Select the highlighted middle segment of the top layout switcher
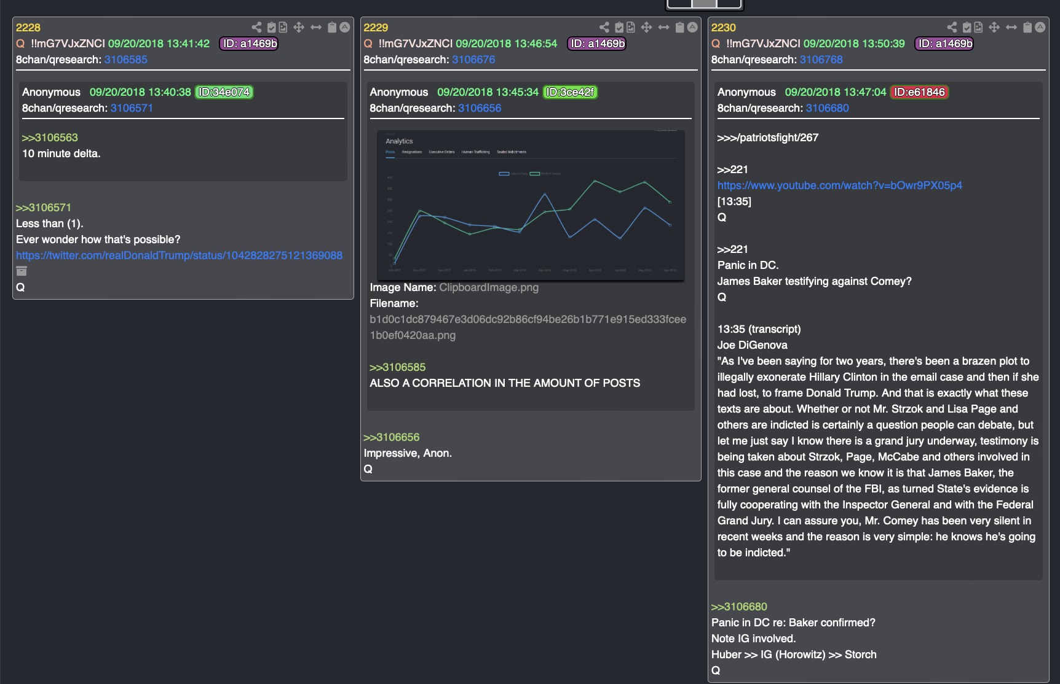This screenshot has height=684, width=1060. (704, 4)
